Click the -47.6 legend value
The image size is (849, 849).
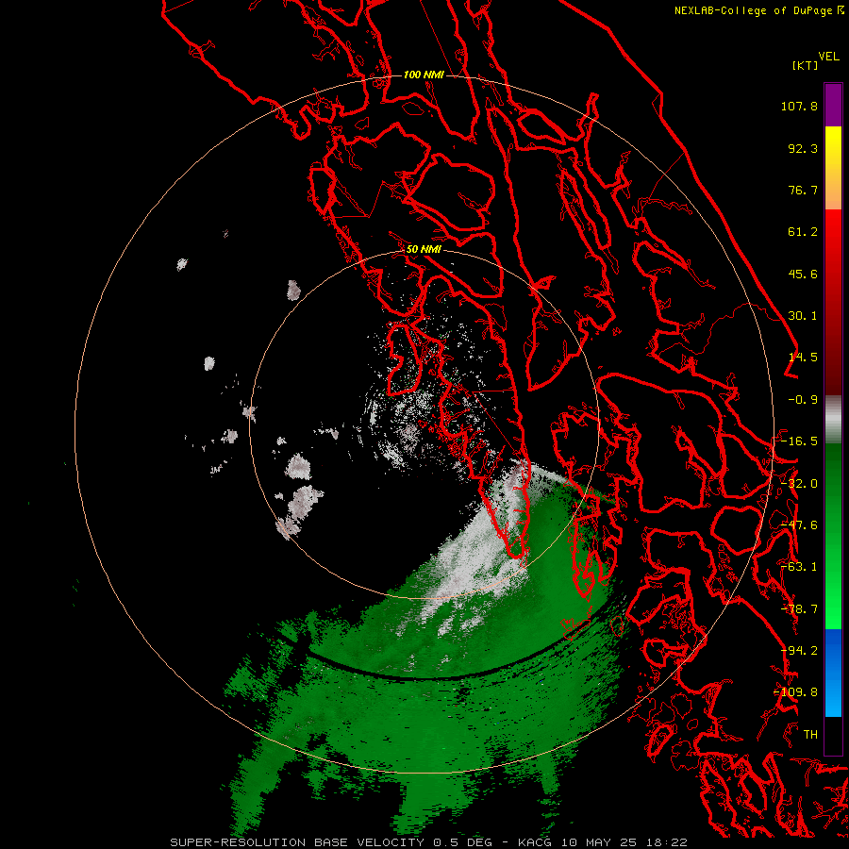tap(799, 525)
